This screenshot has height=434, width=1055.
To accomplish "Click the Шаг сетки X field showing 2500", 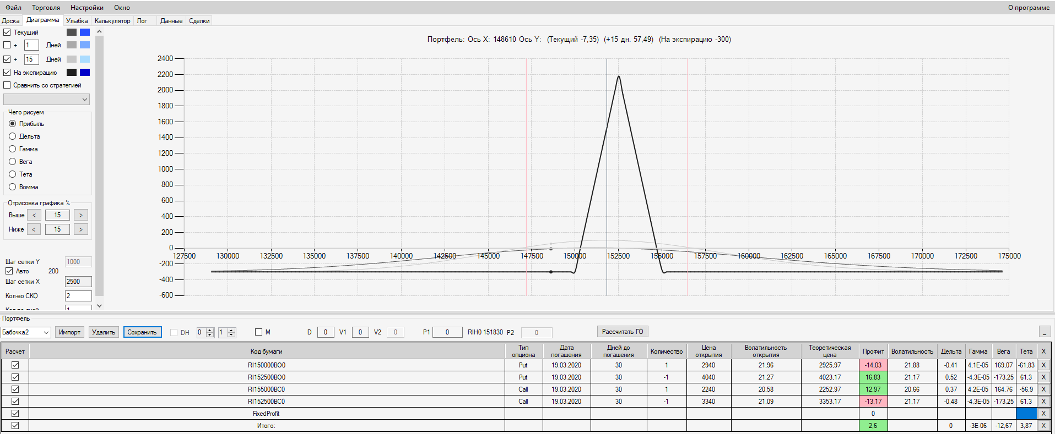I will 78,282.
